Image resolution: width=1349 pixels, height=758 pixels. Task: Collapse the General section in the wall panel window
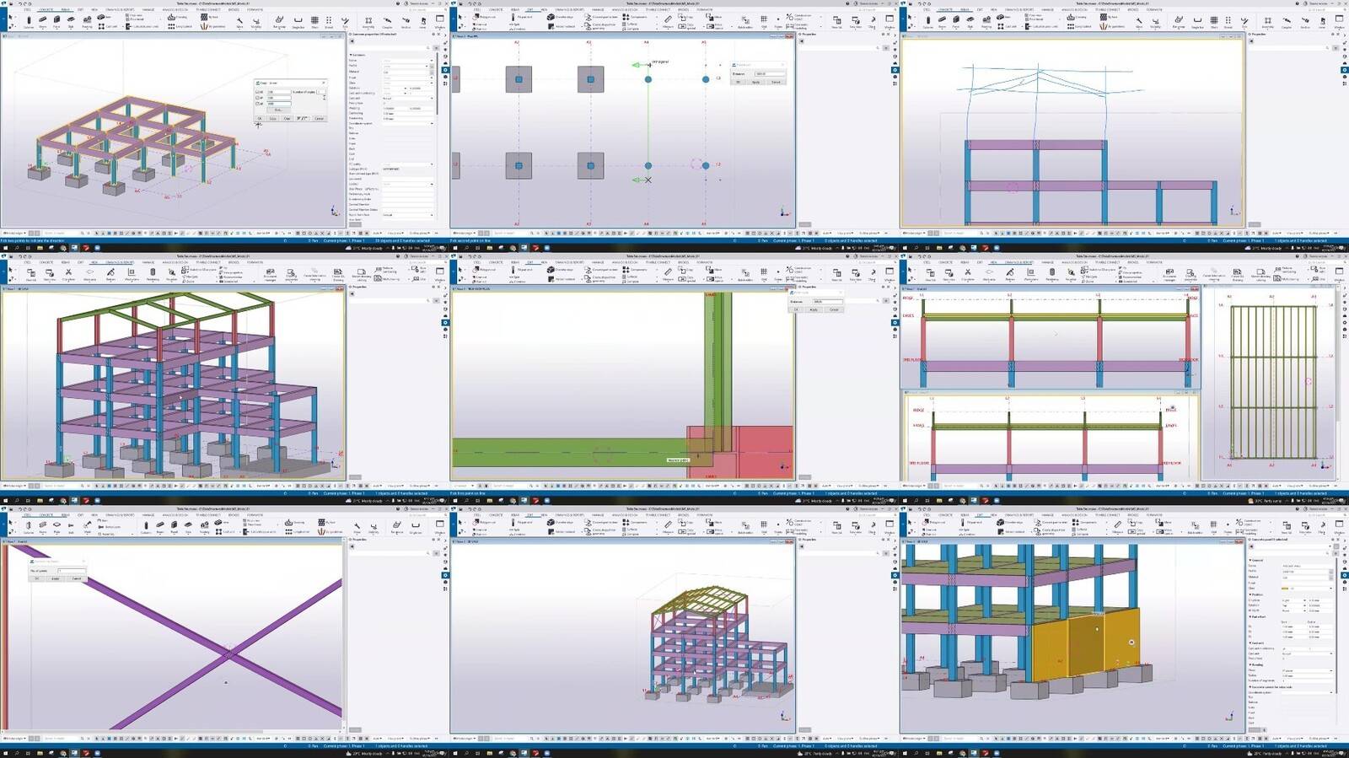[x=1250, y=560]
